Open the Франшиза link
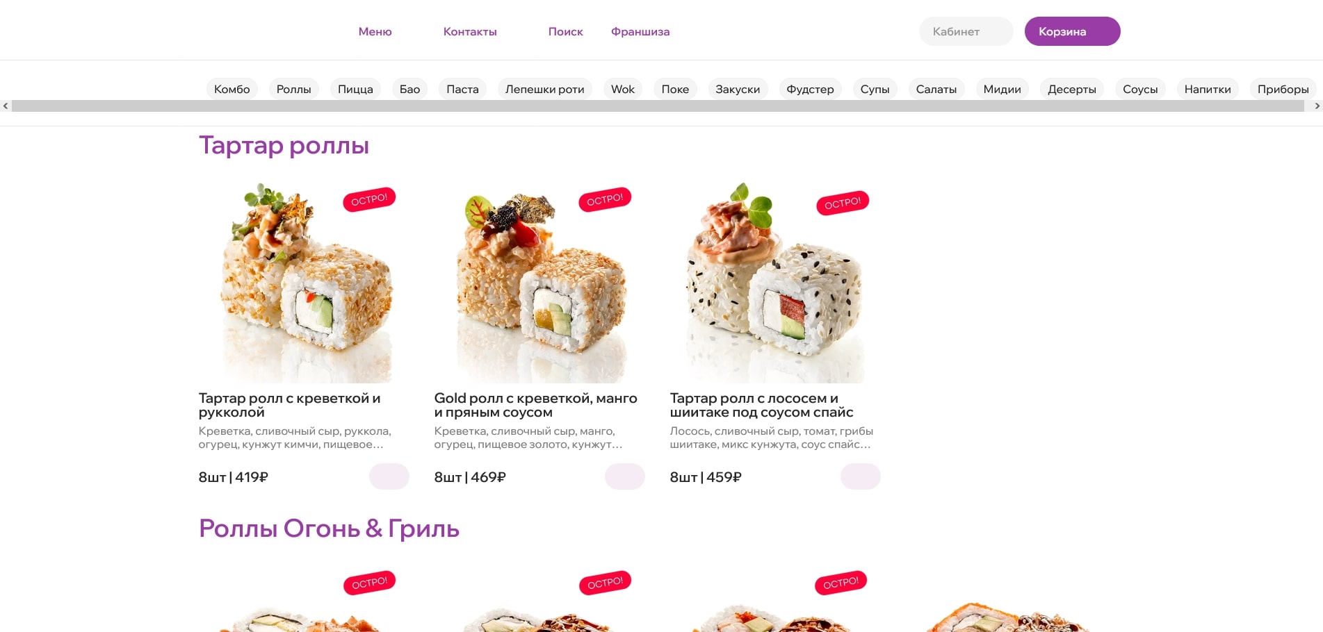The width and height of the screenshot is (1323, 632). pos(640,31)
